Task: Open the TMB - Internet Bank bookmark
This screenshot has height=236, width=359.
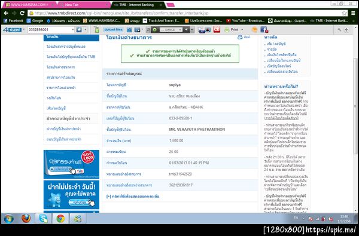Action: tap(329, 21)
